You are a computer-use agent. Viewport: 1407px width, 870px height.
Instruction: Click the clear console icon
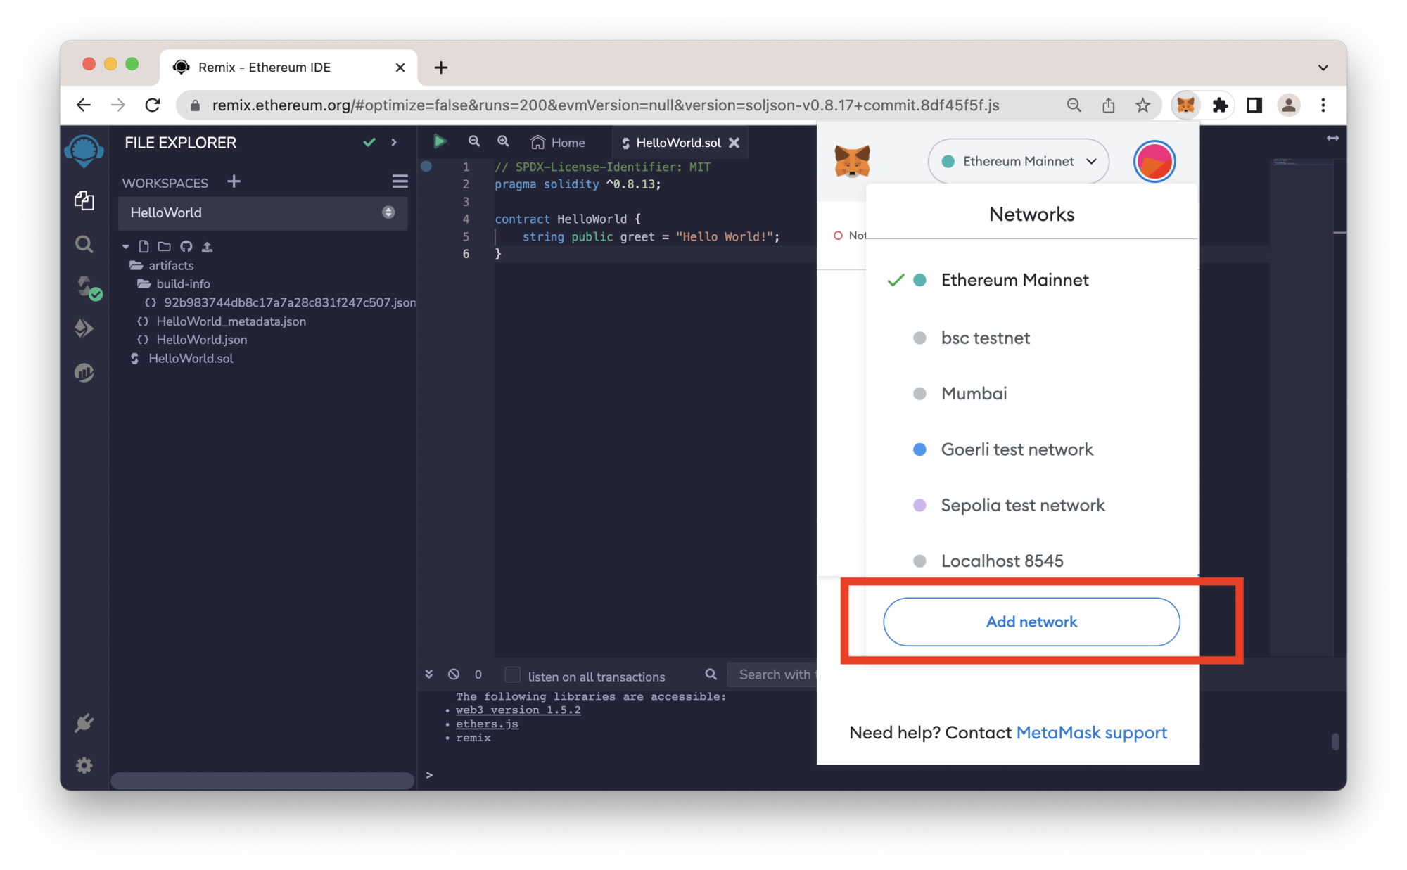tap(454, 674)
